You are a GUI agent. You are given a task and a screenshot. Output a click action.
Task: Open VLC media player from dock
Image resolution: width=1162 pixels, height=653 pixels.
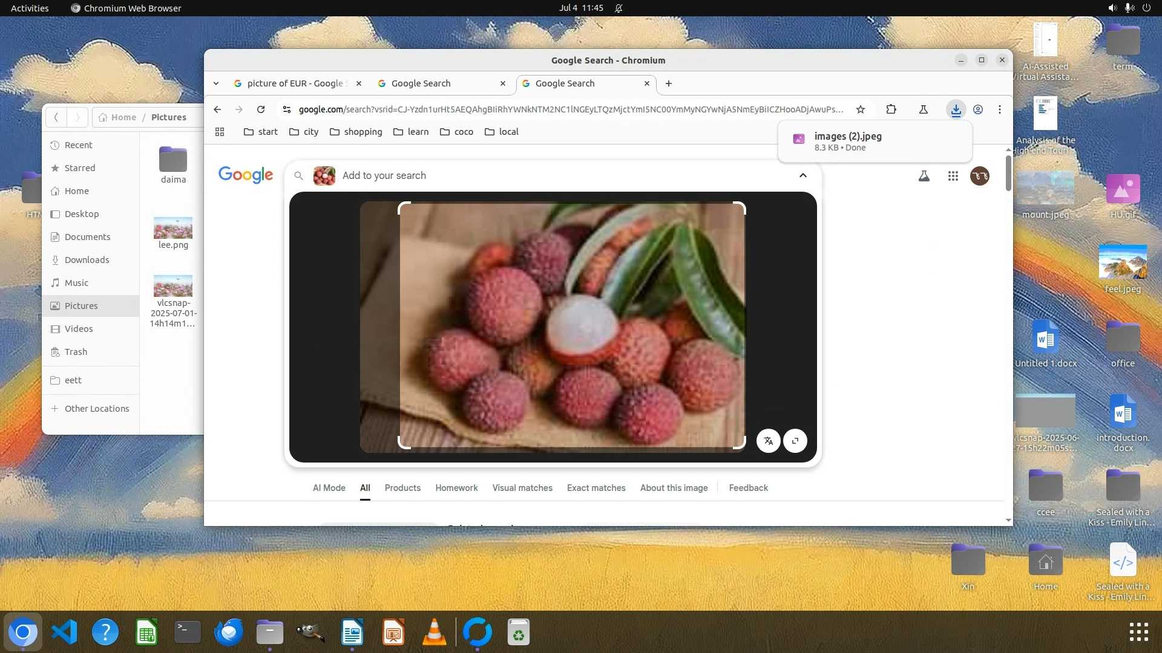coord(434,632)
